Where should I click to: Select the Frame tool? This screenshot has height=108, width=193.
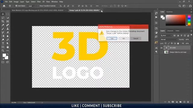pyautogui.click(x=8, y=21)
